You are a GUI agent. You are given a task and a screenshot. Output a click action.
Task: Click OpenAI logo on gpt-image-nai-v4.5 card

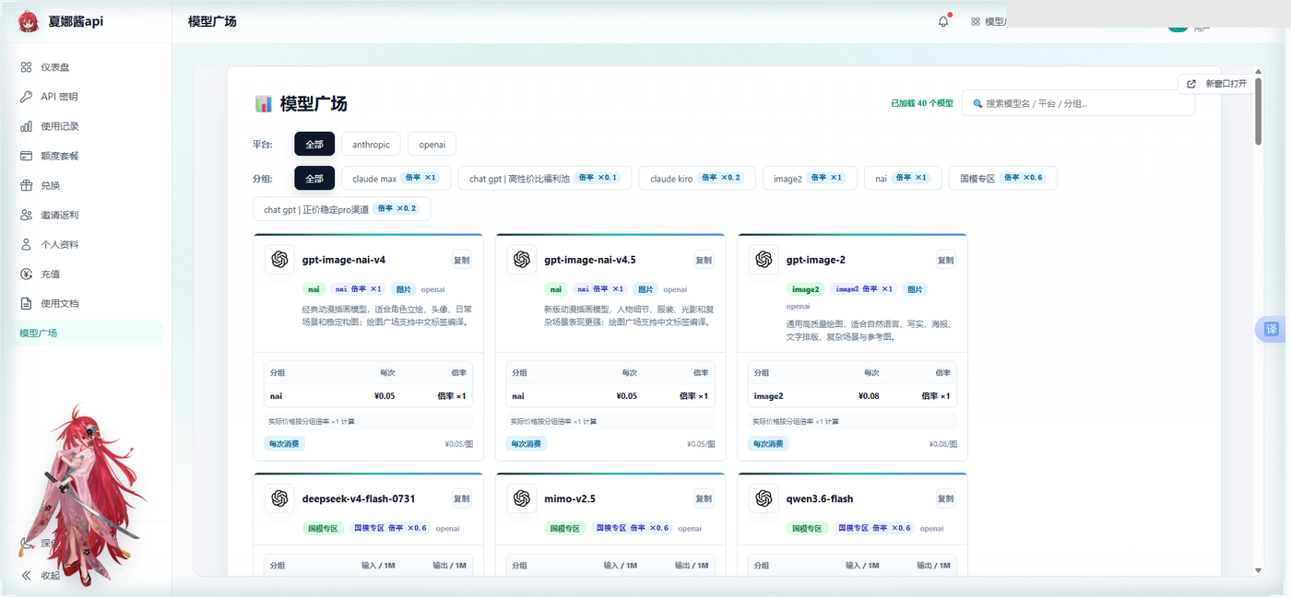pos(521,260)
